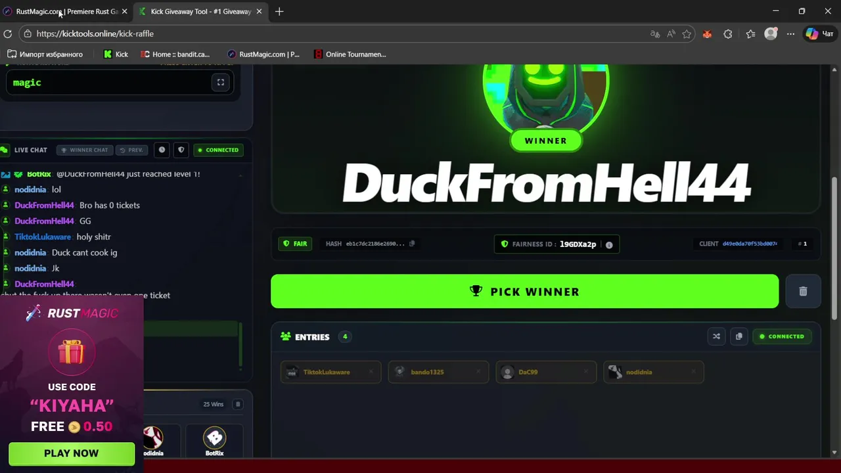The height and width of the screenshot is (473, 841).
Task: Click the "Duck cant cook ig" message
Action: (x=84, y=252)
